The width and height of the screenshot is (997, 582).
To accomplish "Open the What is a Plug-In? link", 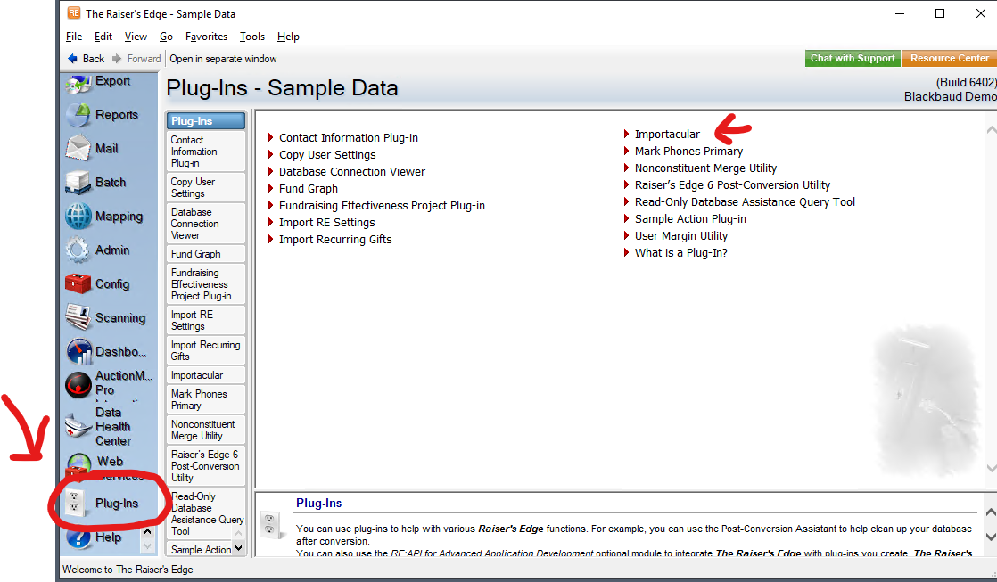I will click(x=681, y=253).
